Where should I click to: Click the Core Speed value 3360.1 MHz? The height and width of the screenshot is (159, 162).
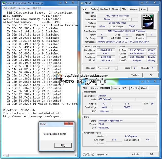coord(106,50)
